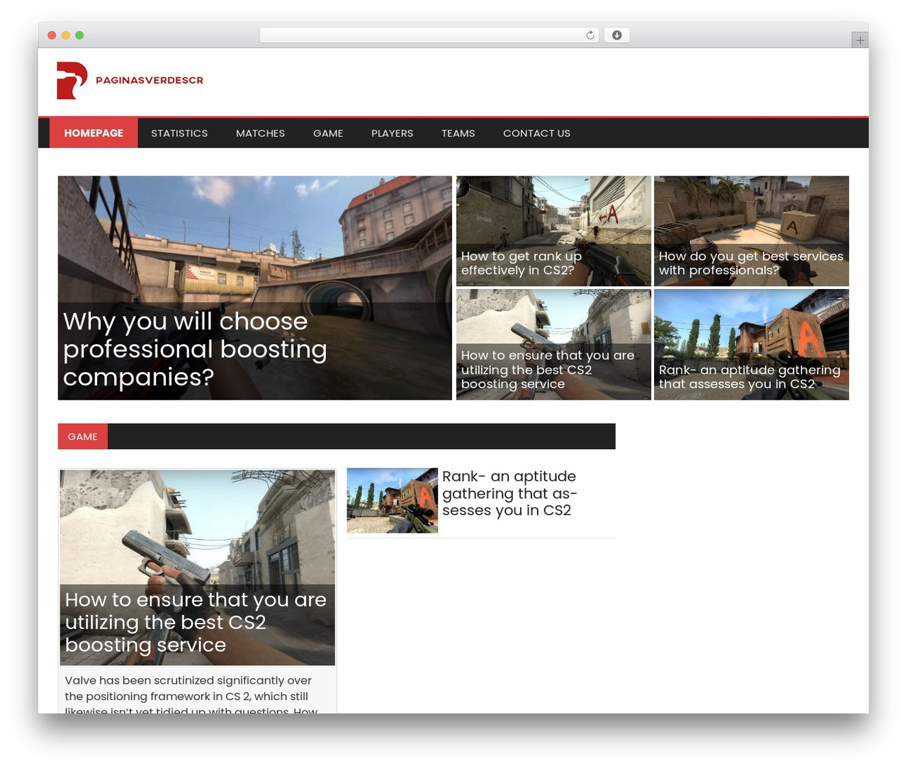Select MATCHES in the navigation bar
This screenshot has width=907, height=768.
(260, 133)
